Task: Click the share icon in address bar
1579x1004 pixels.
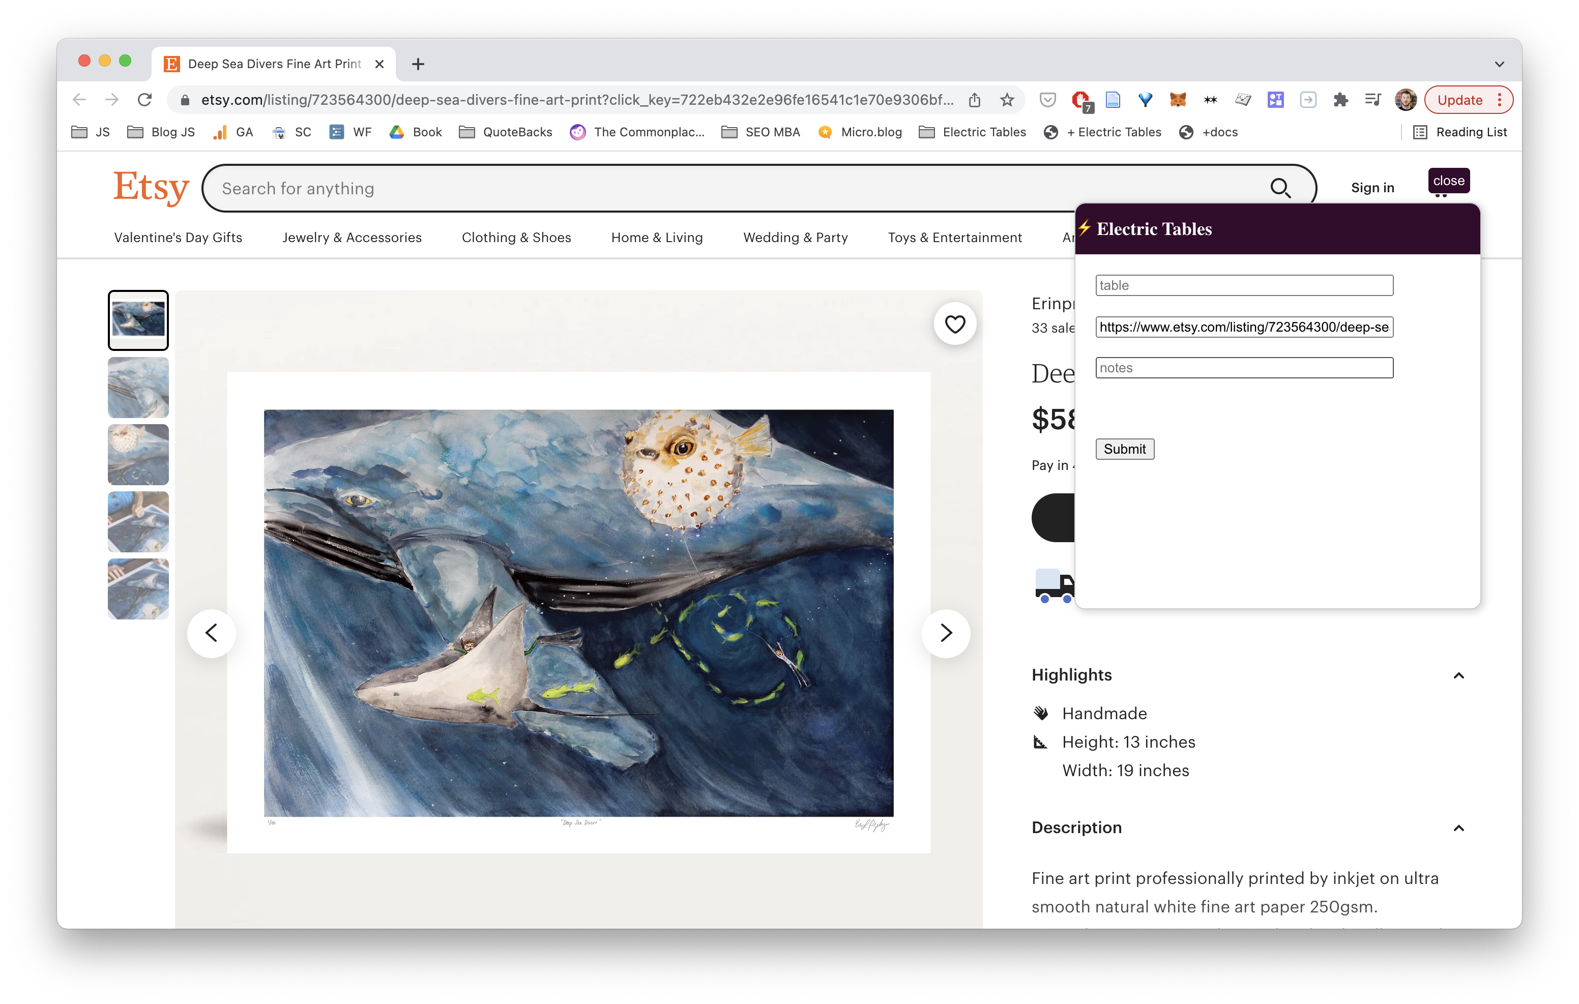Action: coord(975,100)
